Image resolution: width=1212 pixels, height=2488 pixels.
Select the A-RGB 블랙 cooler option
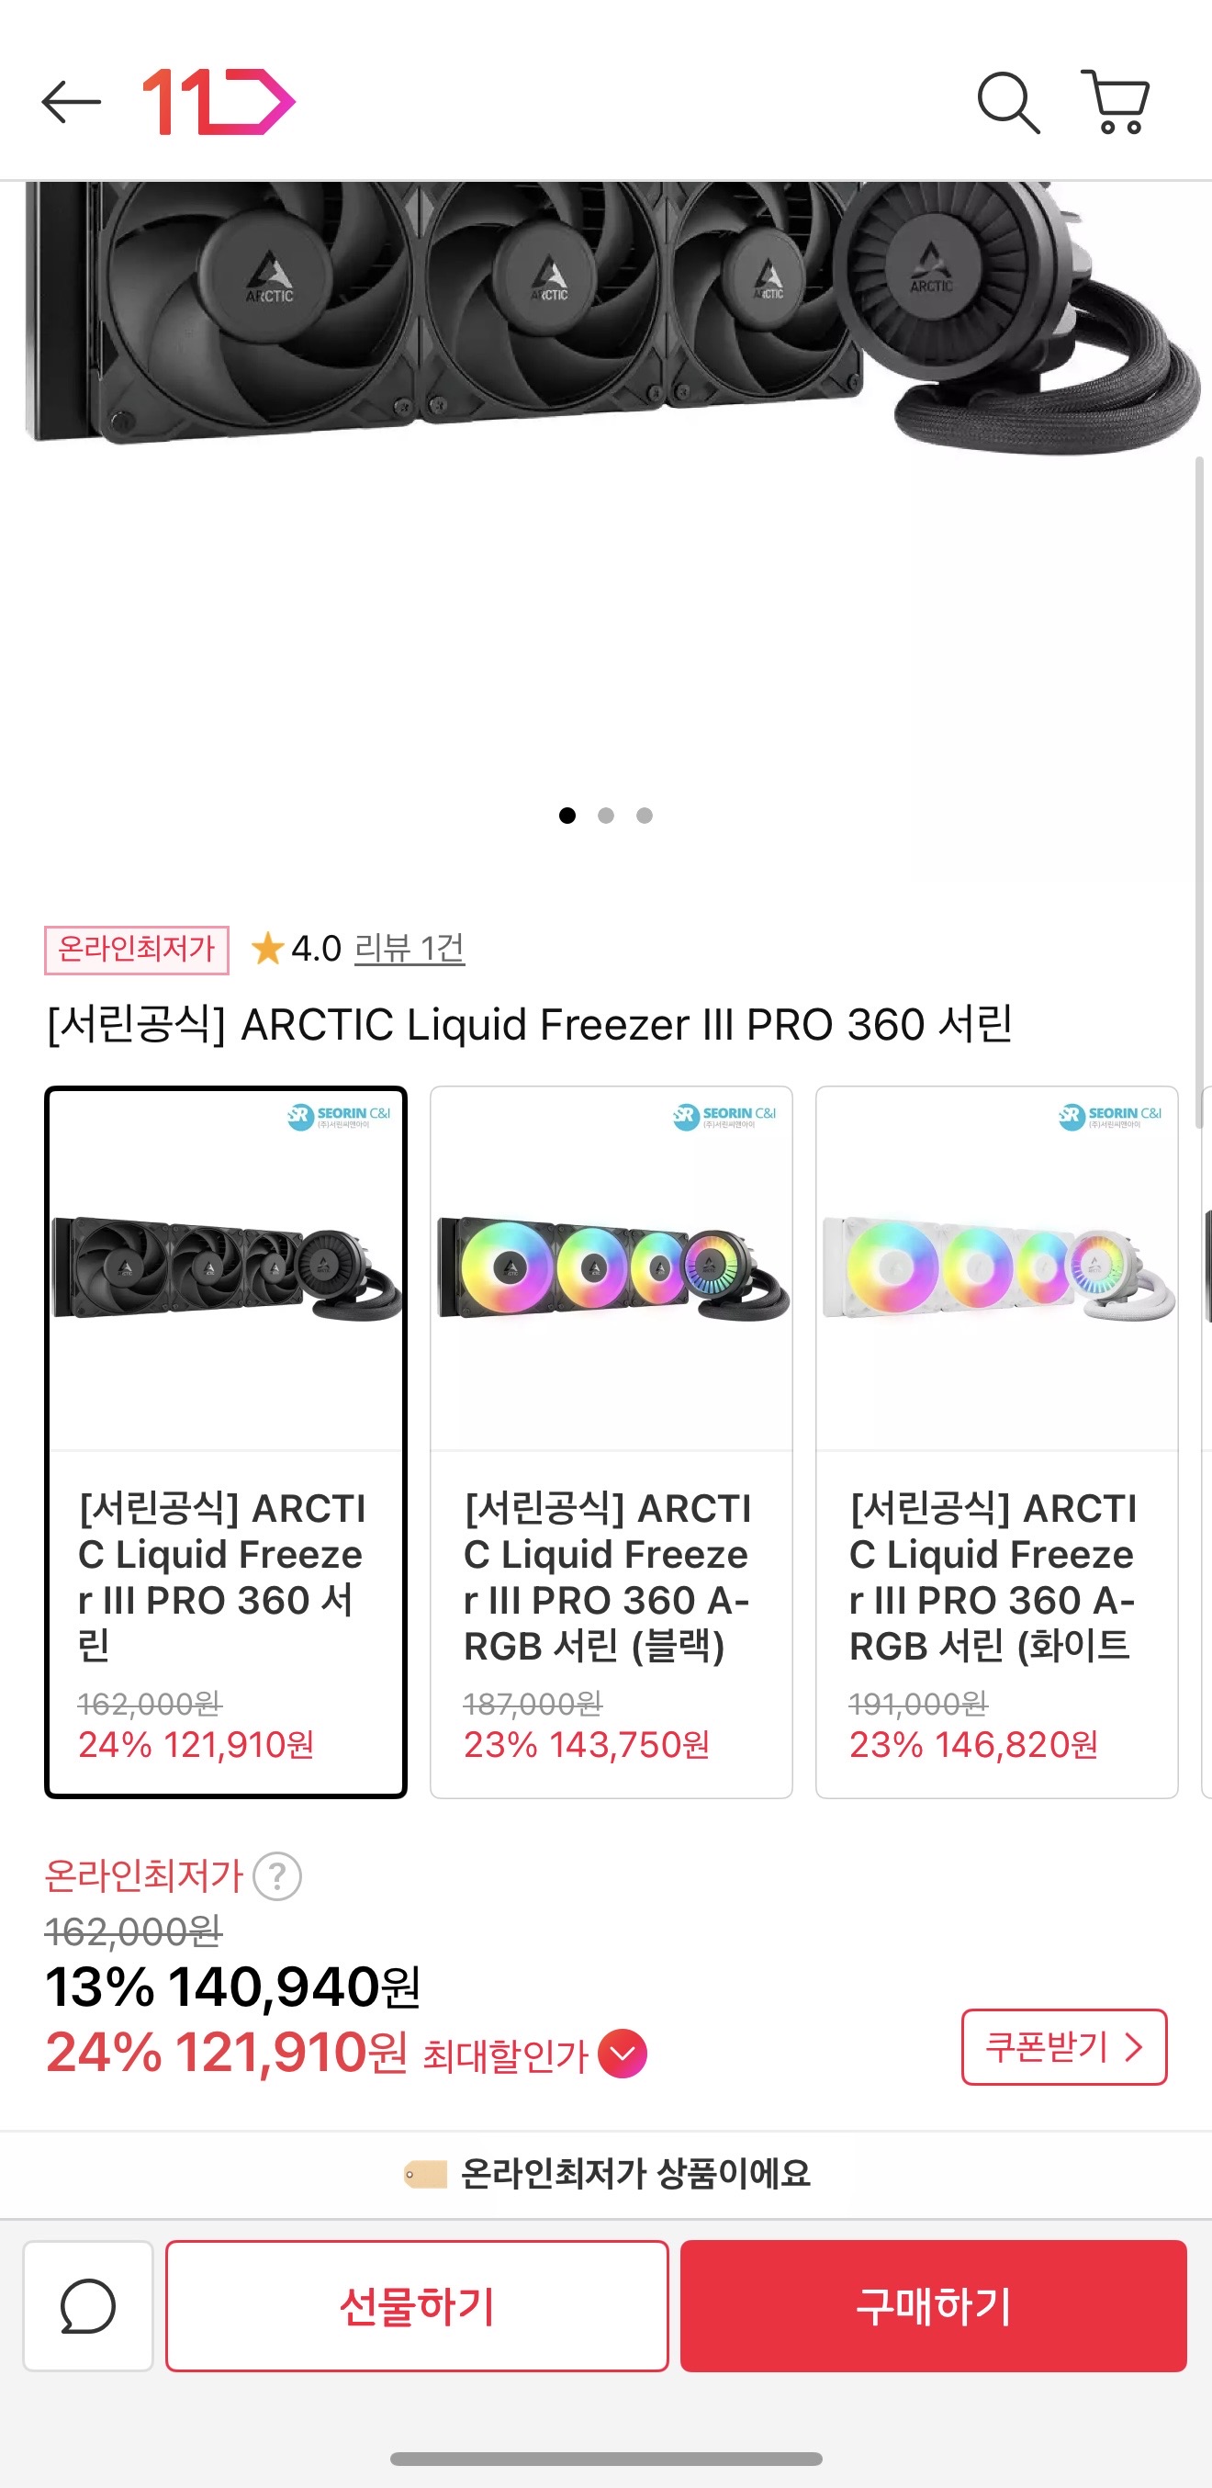611,1441
